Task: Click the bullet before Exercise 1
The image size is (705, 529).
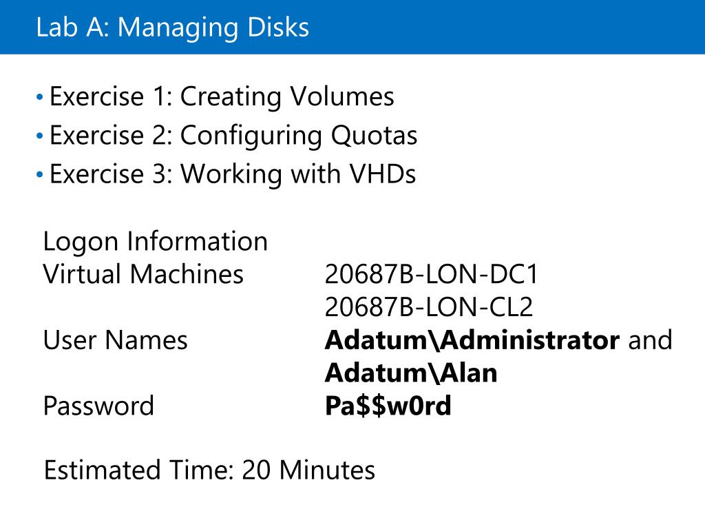Action: [39, 96]
